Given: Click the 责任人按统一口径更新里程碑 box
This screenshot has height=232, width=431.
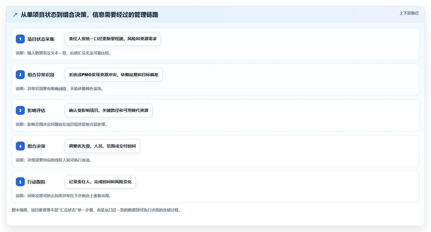Looking at the screenshot, I should 113,39.
